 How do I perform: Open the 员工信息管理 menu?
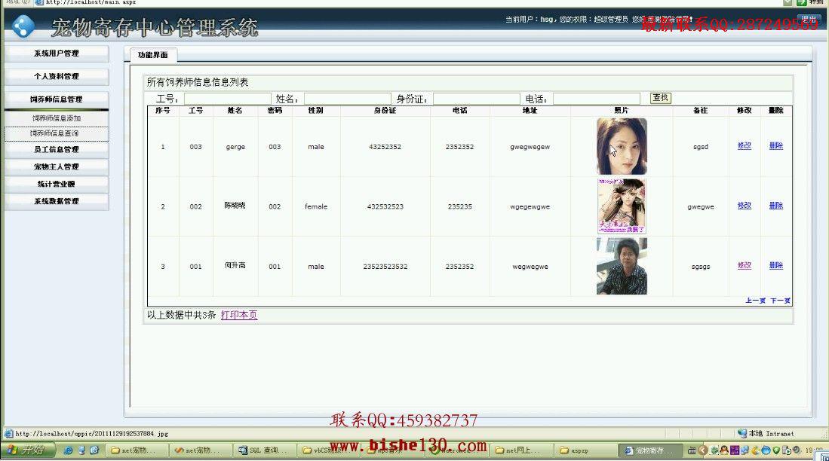pyautogui.click(x=57, y=149)
